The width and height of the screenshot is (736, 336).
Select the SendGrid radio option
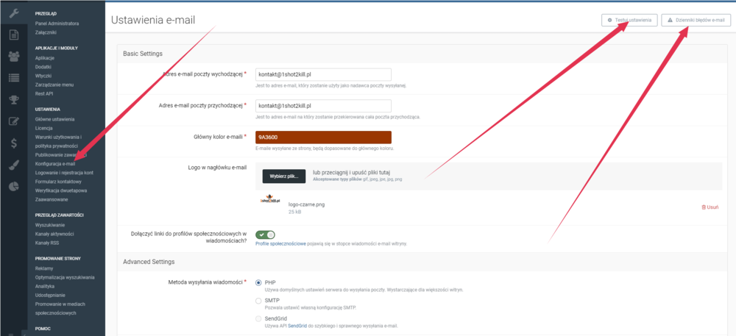point(258,318)
